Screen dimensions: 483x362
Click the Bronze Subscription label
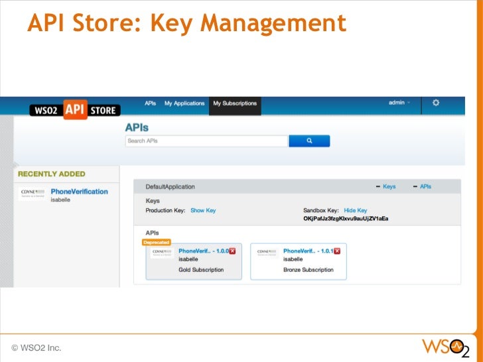click(x=309, y=270)
